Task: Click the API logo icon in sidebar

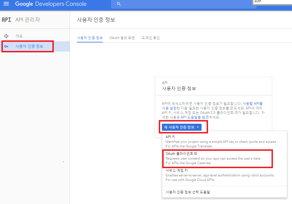Action: pos(6,20)
